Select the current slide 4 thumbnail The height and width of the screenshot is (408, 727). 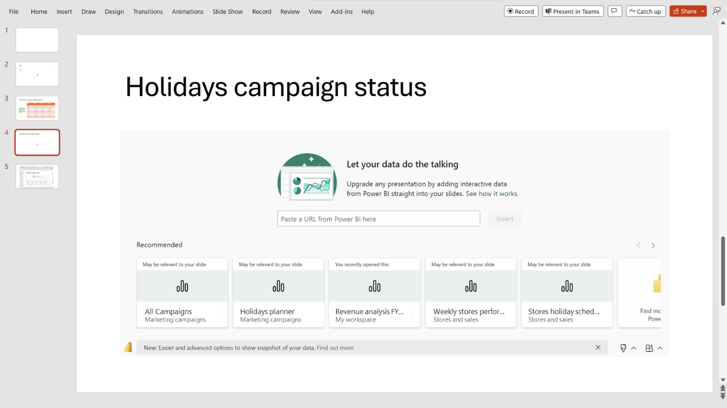(x=37, y=142)
